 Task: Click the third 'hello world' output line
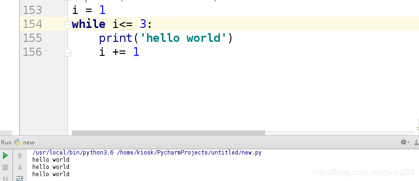(51, 174)
